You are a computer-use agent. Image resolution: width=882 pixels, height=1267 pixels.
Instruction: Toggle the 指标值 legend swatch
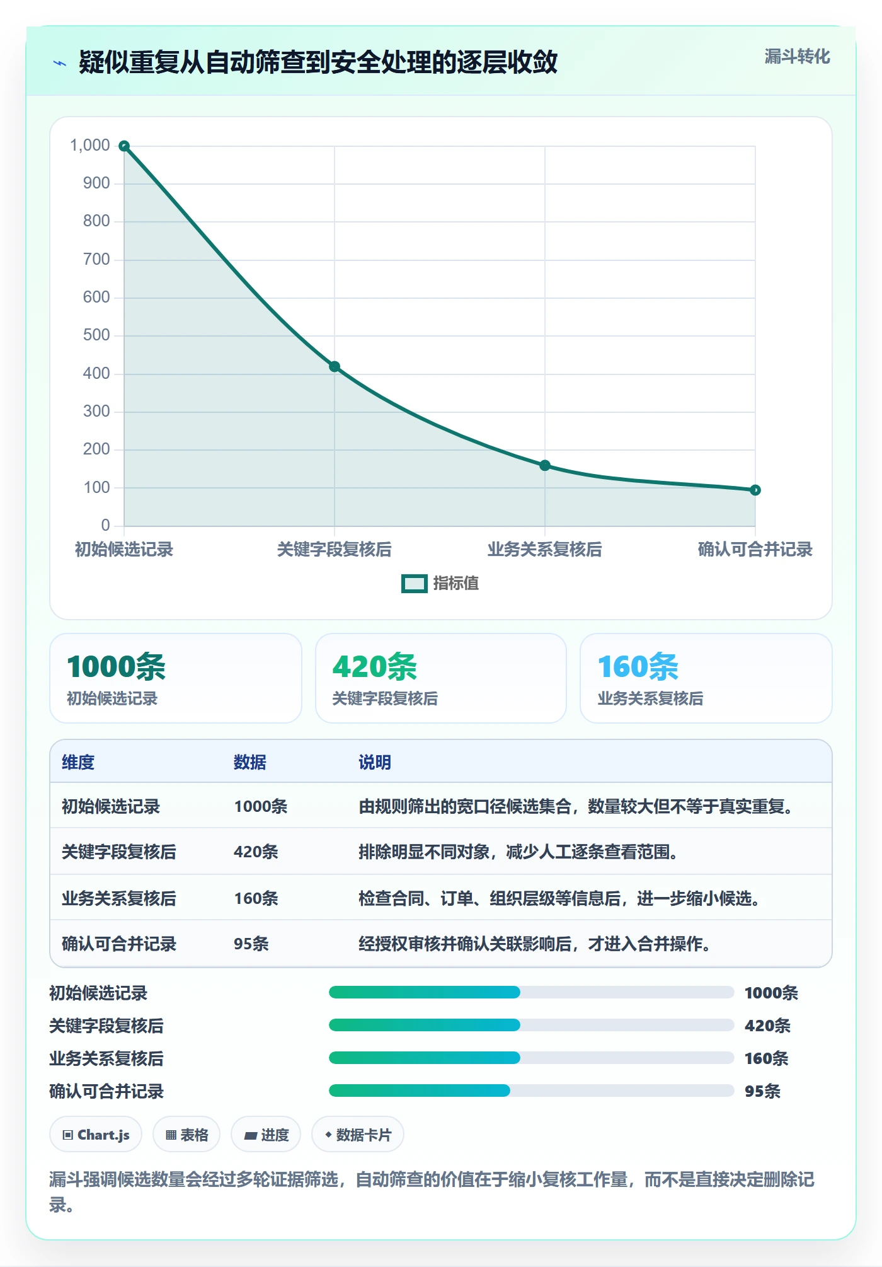[415, 584]
